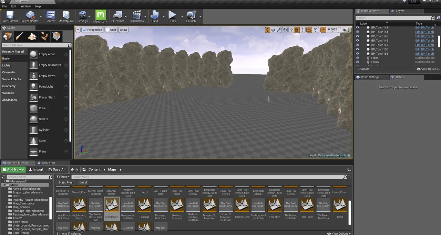The image size is (441, 235).
Task: Open the Window menu
Action: (x=25, y=6)
